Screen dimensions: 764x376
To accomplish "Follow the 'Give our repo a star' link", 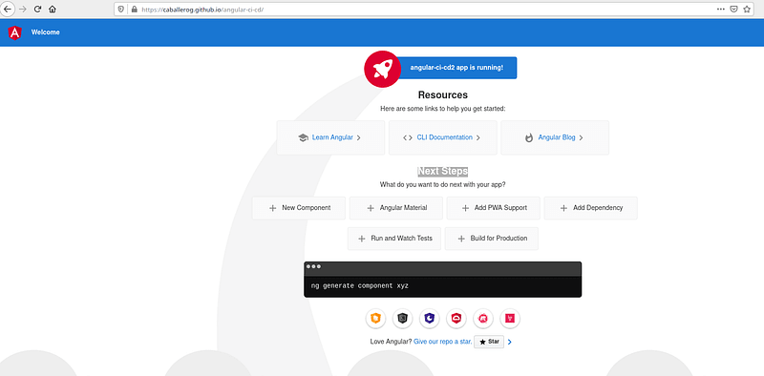I will (x=442, y=342).
